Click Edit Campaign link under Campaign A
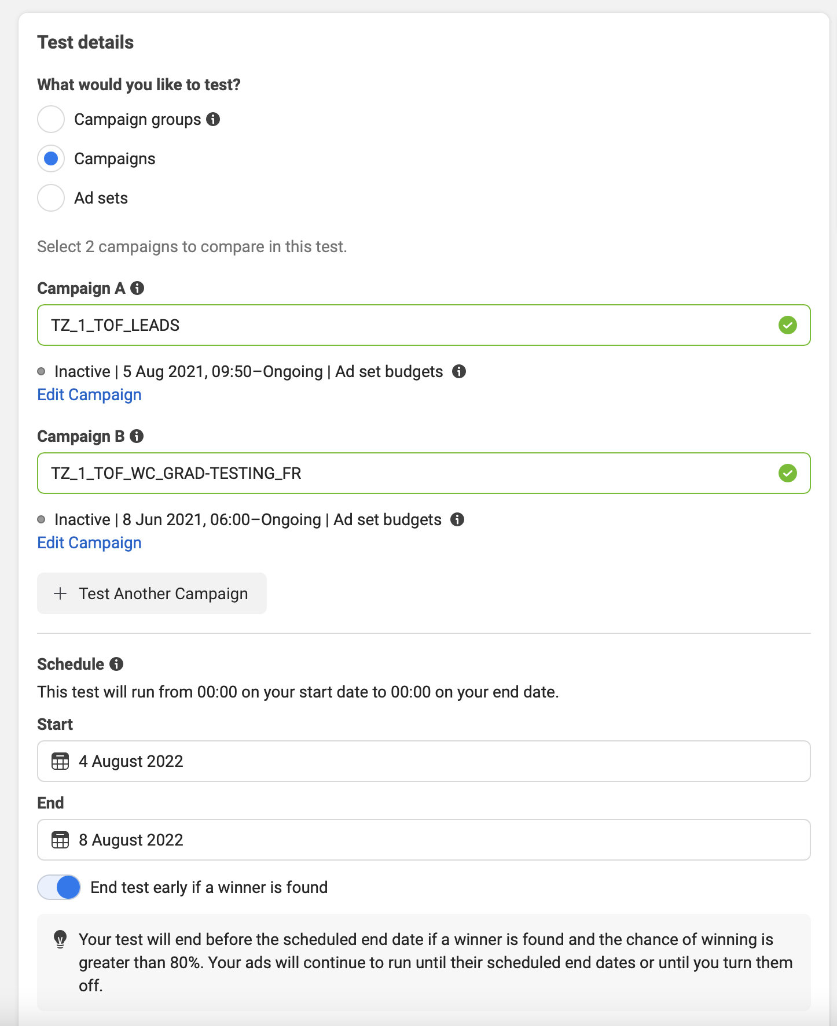 point(90,394)
